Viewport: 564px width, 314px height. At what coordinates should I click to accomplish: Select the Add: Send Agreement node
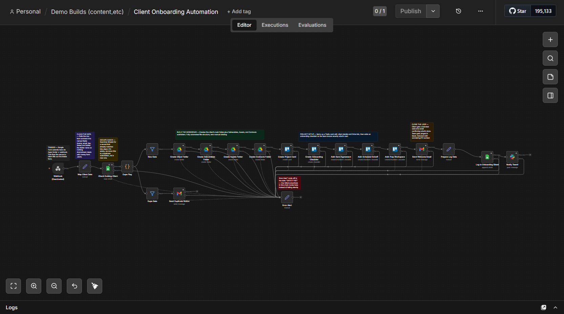341,149
